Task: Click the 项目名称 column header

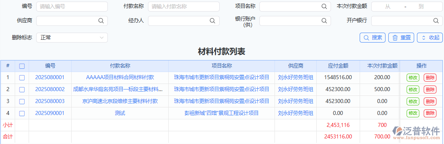Action: [x=222, y=66]
